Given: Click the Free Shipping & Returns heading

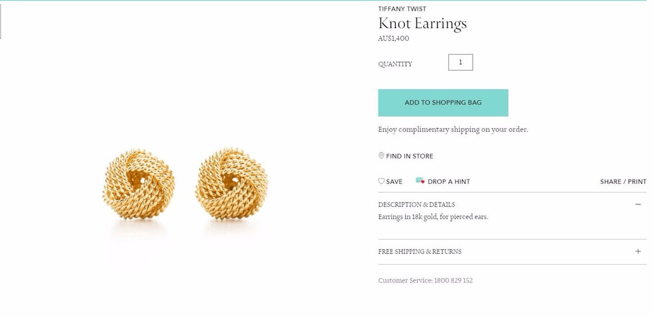Looking at the screenshot, I should pos(420,251).
